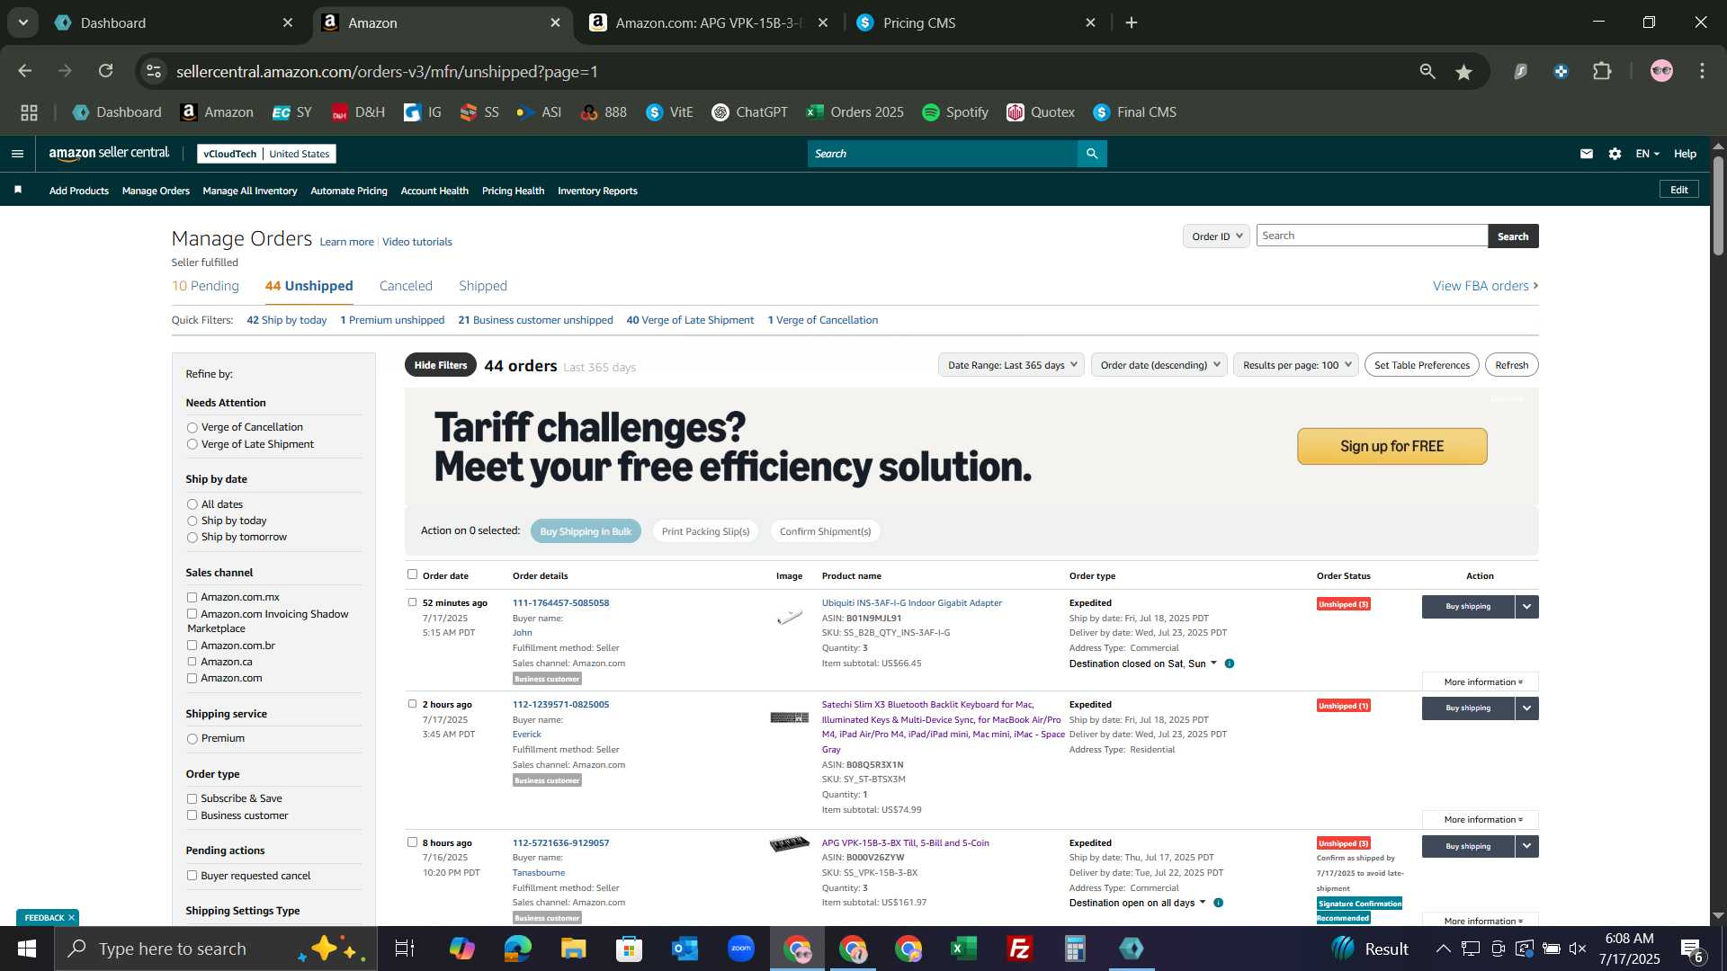The image size is (1727, 971).
Task: Open the new tab plus button
Action: [x=1132, y=22]
